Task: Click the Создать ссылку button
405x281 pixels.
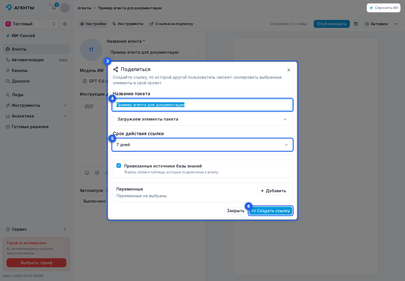Action: tap(271, 211)
